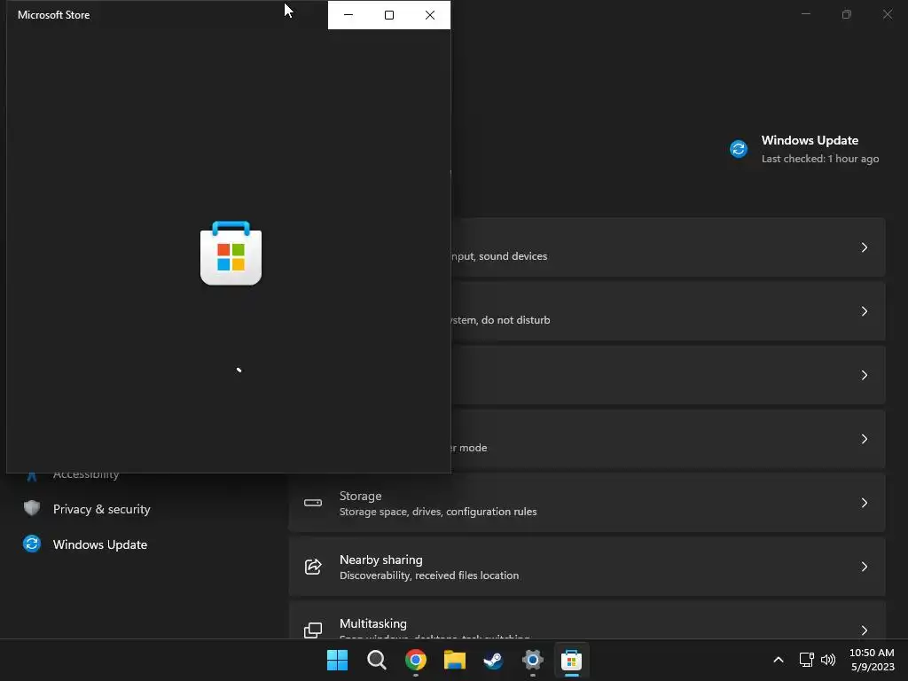The image size is (908, 681).
Task: Open Storage settings row
Action: 587,503
